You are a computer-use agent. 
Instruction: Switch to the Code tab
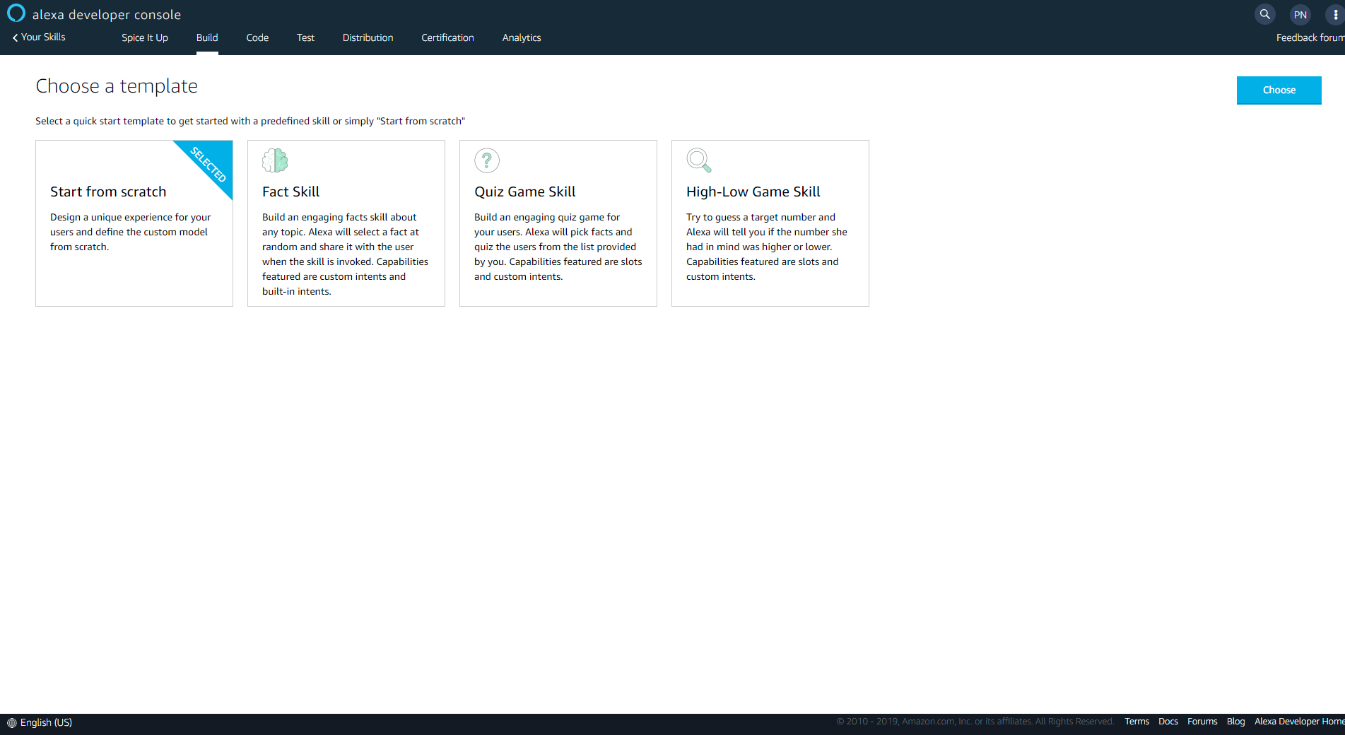(x=257, y=37)
